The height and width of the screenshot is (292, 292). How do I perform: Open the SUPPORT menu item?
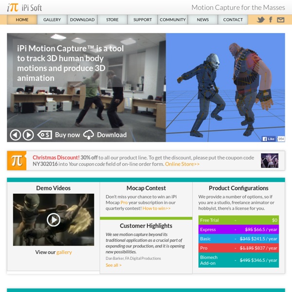pos(143,19)
